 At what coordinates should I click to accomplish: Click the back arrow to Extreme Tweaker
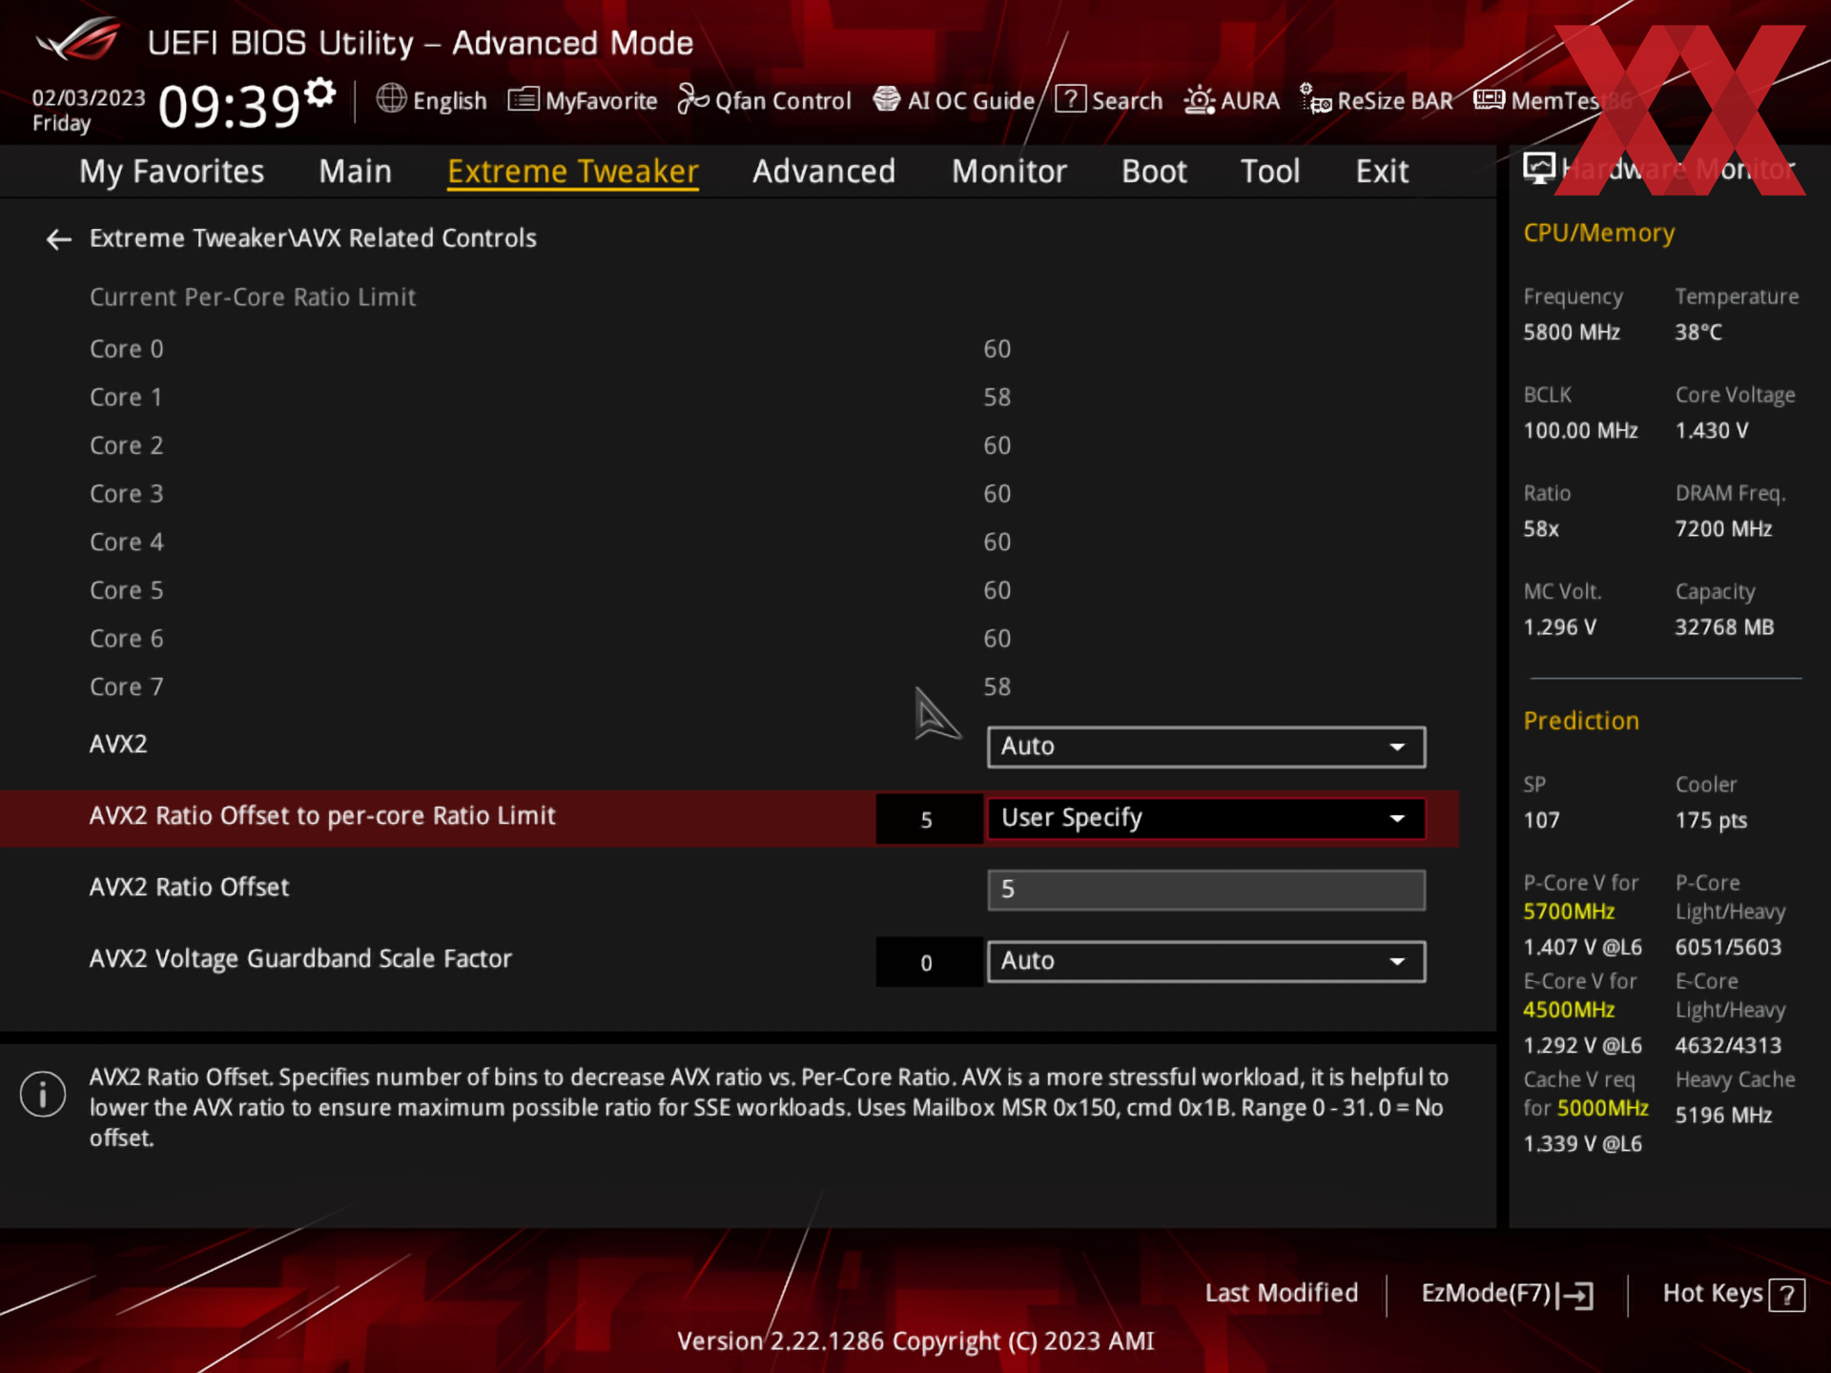pos(59,239)
